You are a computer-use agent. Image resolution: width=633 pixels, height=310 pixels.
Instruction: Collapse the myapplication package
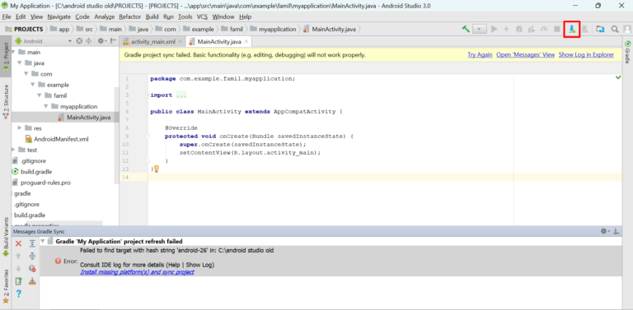pyautogui.click(x=46, y=106)
